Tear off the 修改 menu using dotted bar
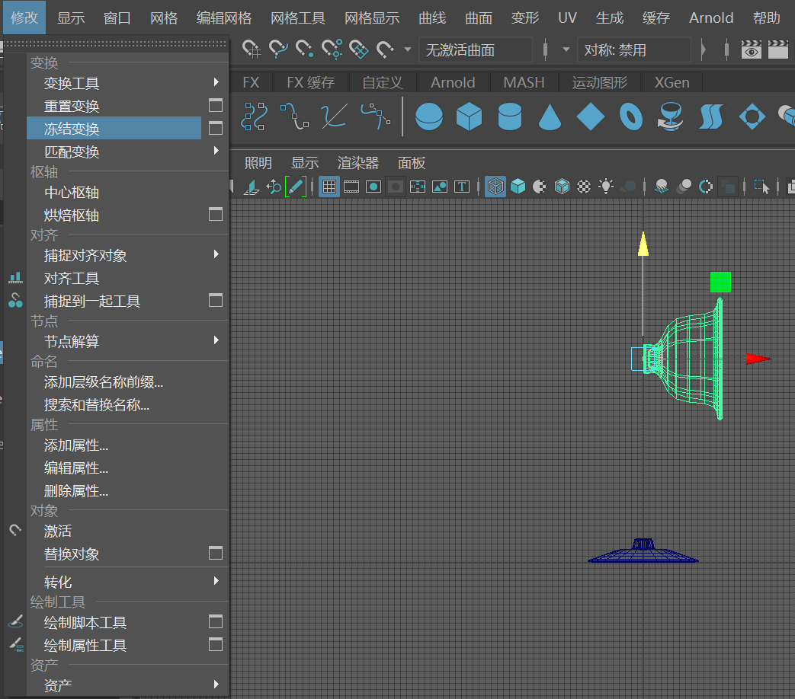This screenshot has height=699, width=795. pos(116,43)
